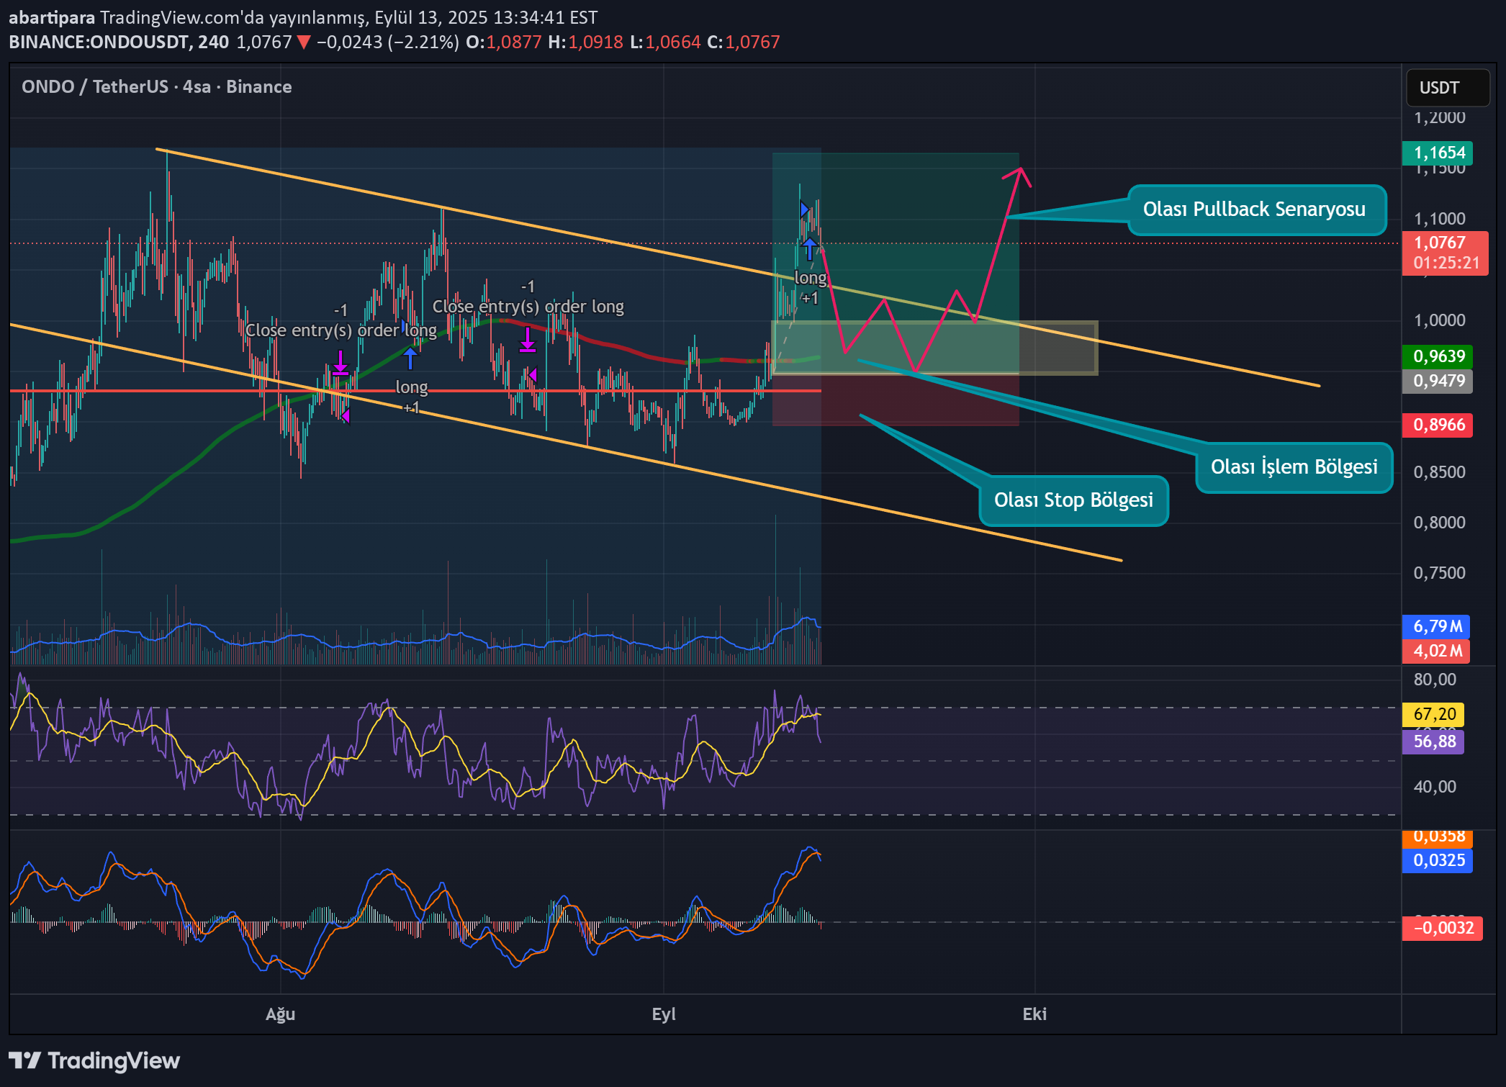The height and width of the screenshot is (1087, 1506).
Task: Click the red 0,8966 stop price label
Action: [1438, 425]
